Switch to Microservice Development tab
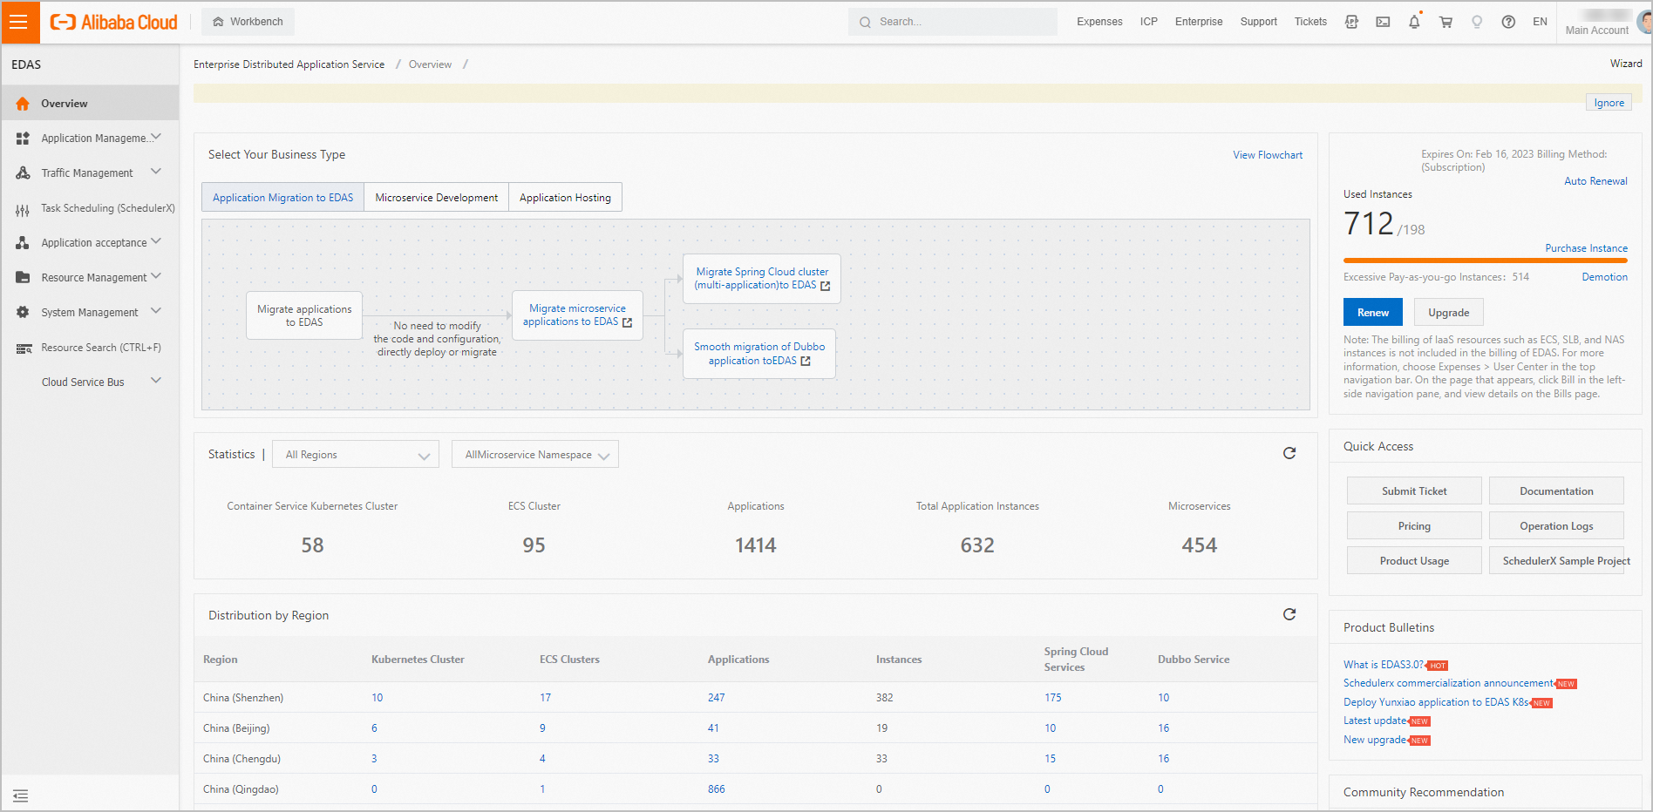 pos(436,198)
